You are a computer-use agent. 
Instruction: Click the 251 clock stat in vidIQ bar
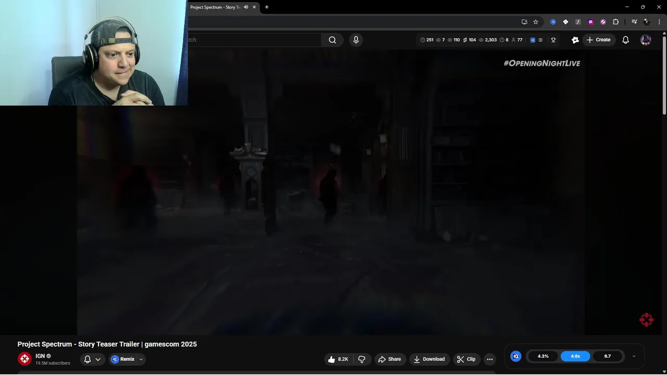[x=427, y=40]
